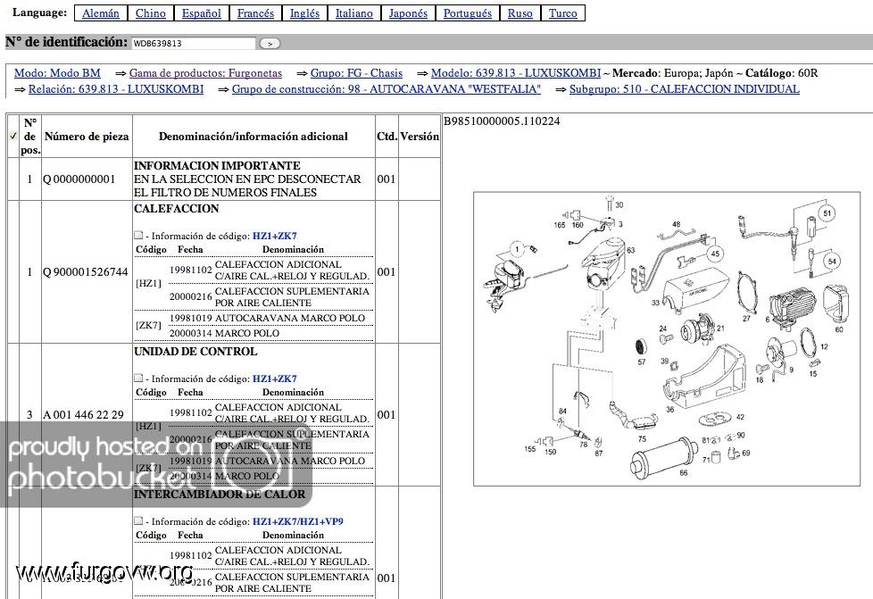Open Gama de productos: Furgonetas link

point(205,73)
